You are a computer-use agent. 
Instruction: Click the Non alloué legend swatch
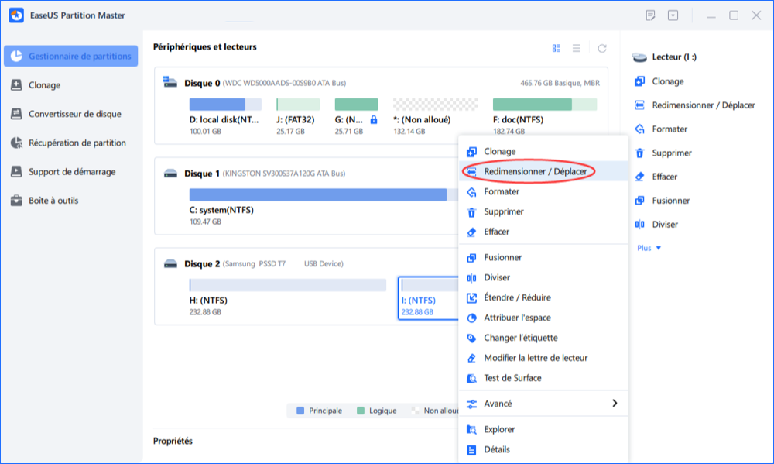pos(415,411)
